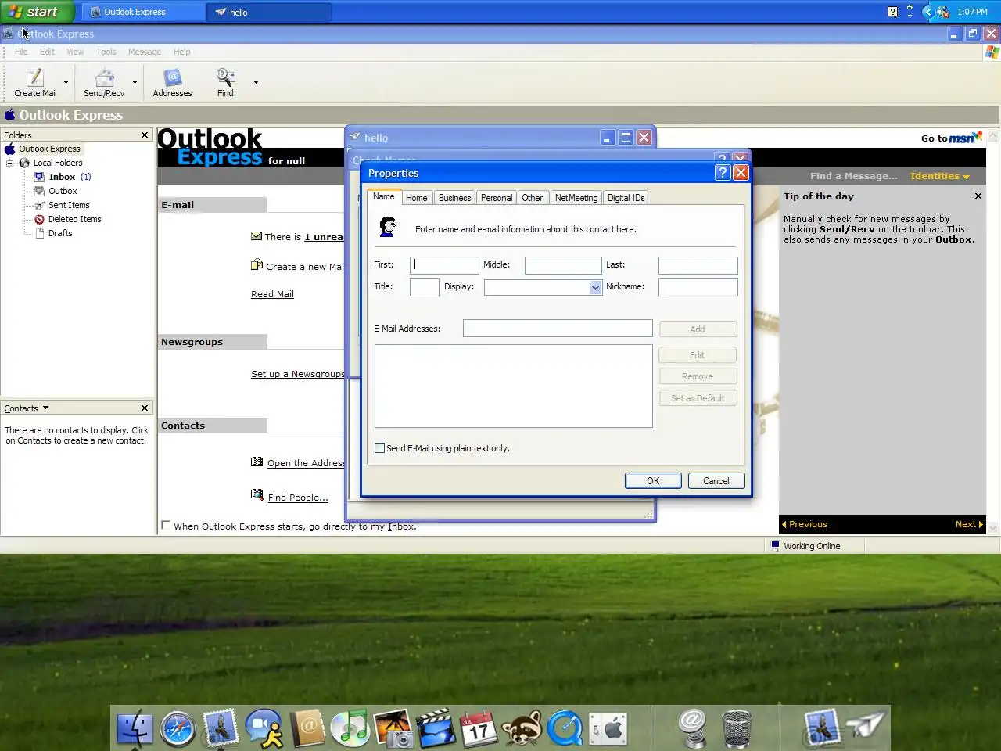Open the View menu
Screen dimensions: 1001x751
click(75, 52)
